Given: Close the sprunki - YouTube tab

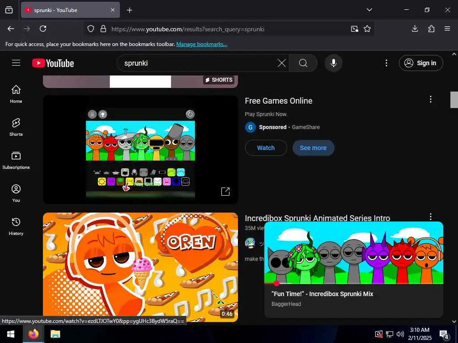Looking at the screenshot, I should (113, 10).
